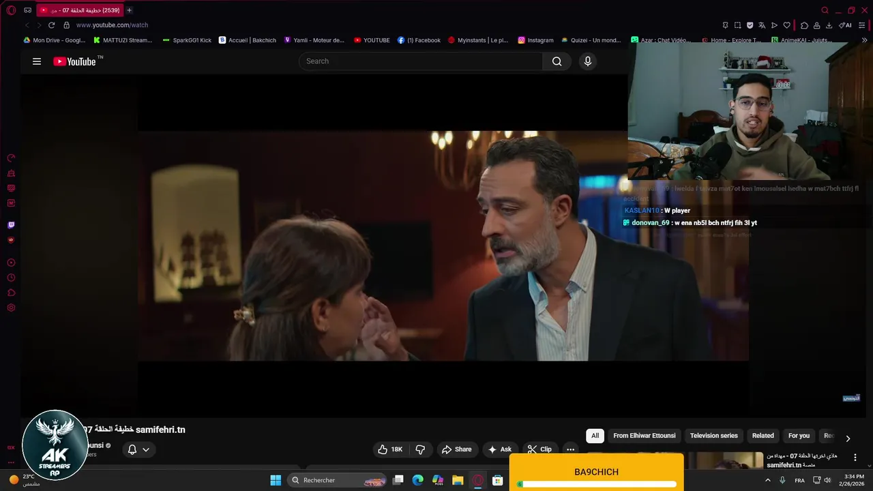
Task: Open the Instagram bookmark
Action: pos(535,40)
